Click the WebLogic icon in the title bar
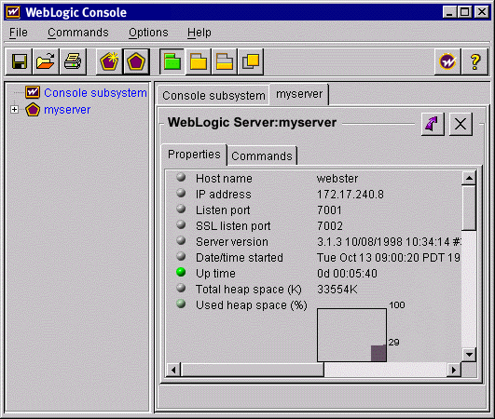The image size is (495, 419). [x=13, y=12]
